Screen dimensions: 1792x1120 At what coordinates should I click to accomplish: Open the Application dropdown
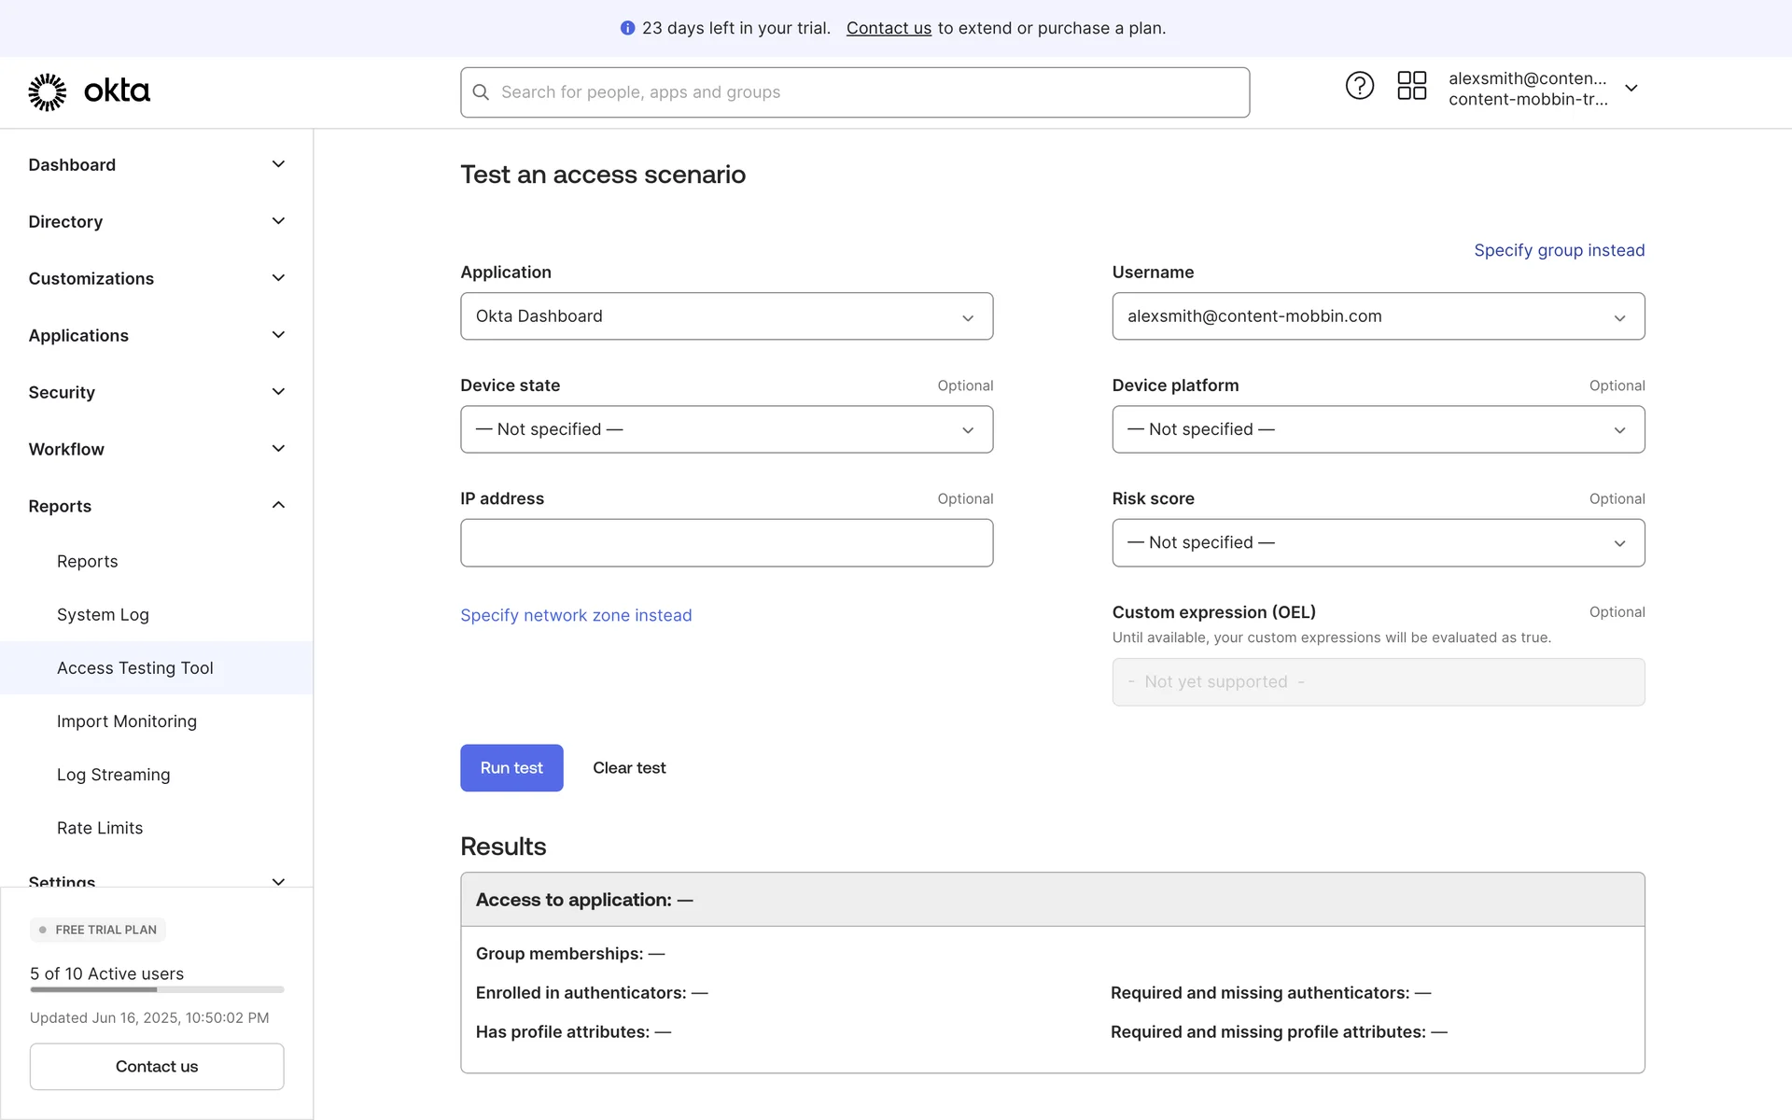(726, 316)
